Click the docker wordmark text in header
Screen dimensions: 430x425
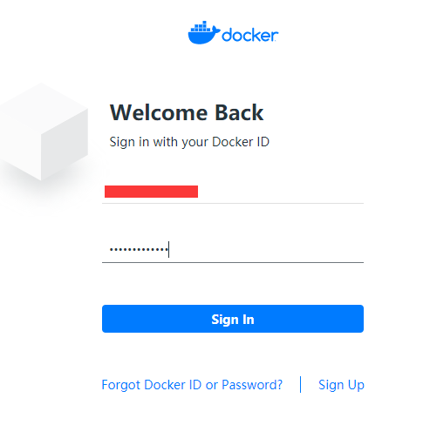tap(250, 35)
